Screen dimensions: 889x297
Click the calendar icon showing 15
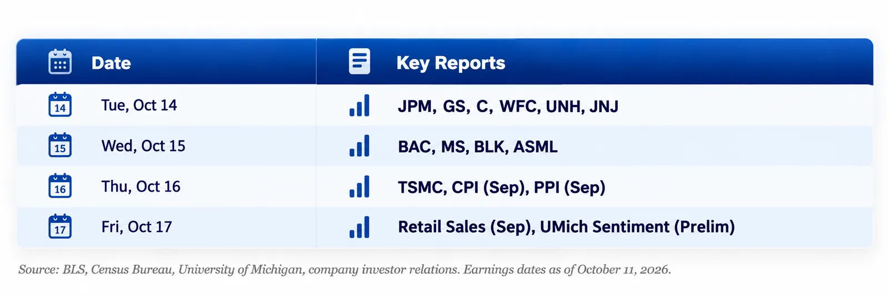[60, 145]
